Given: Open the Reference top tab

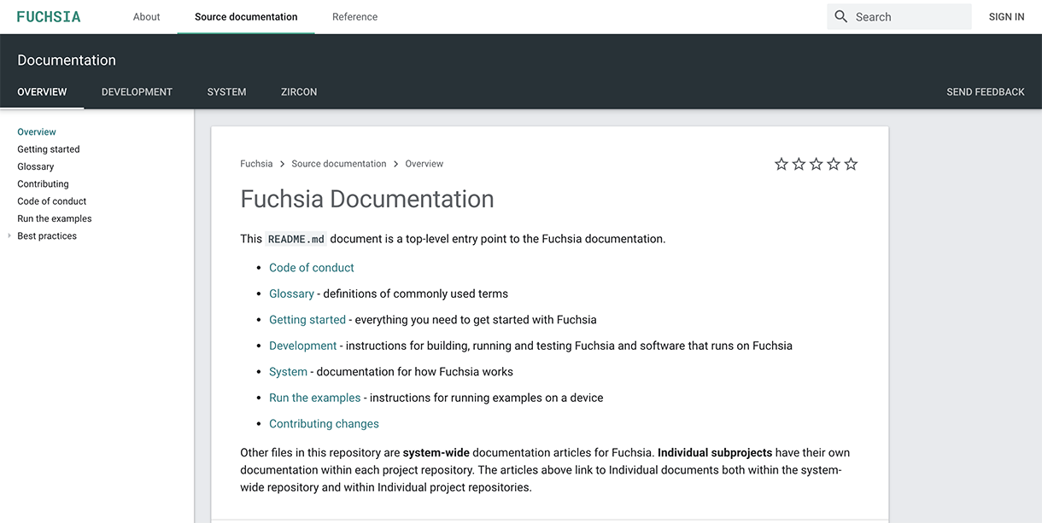Looking at the screenshot, I should 354,16.
